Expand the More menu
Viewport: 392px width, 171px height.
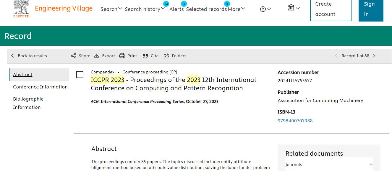coord(237,9)
